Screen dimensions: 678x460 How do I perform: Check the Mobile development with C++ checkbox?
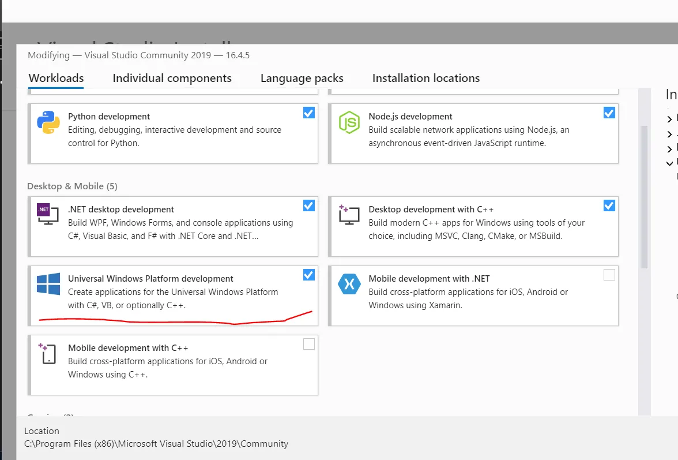coord(309,345)
